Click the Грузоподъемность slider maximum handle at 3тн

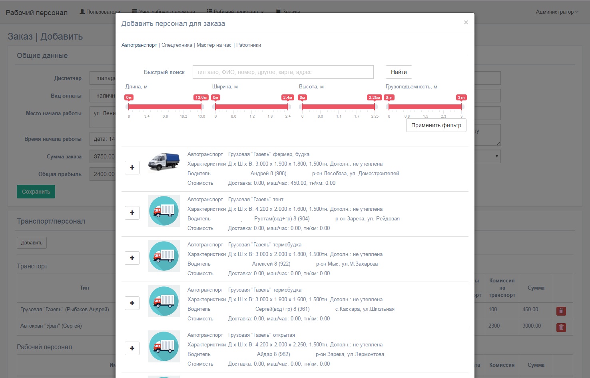tap(461, 106)
